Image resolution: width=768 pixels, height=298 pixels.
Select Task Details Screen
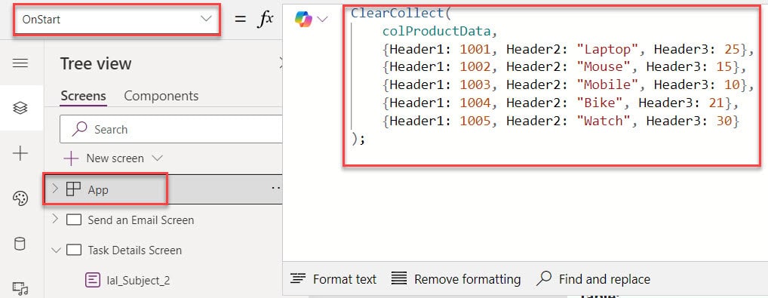click(x=135, y=250)
